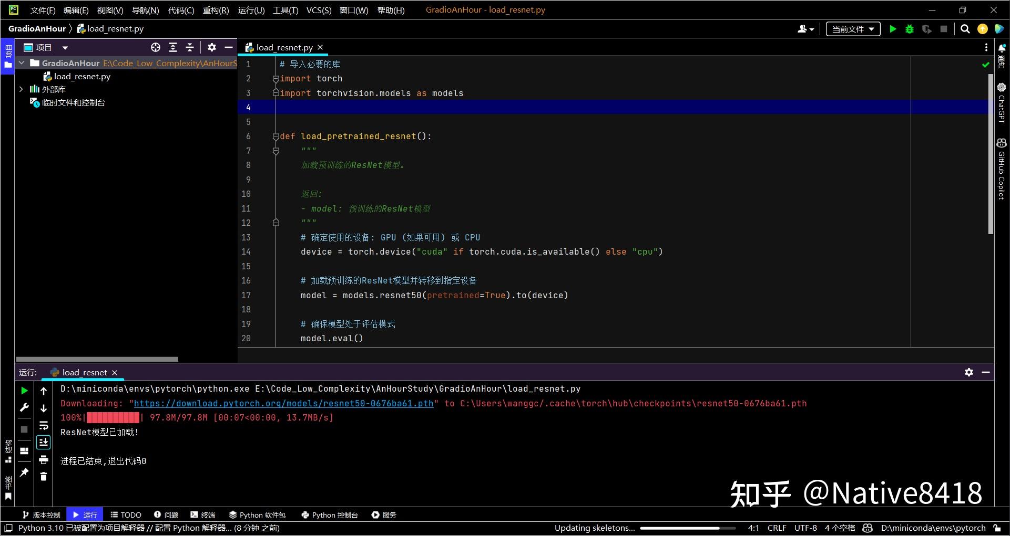Select the load_resnet tab in run panel

[x=84, y=372]
